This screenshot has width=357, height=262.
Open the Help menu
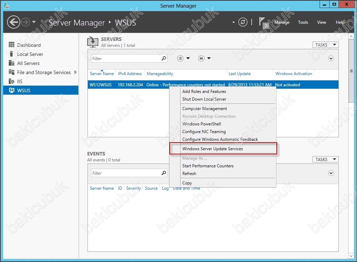point(340,22)
